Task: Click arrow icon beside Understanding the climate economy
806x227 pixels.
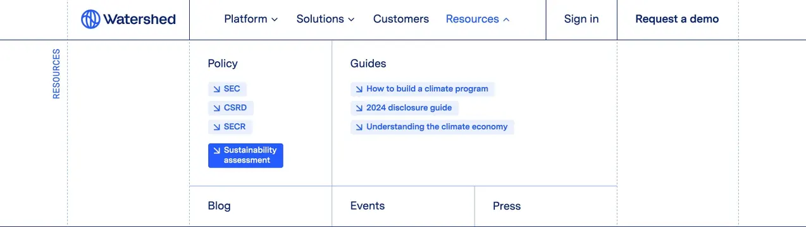Action: point(359,127)
